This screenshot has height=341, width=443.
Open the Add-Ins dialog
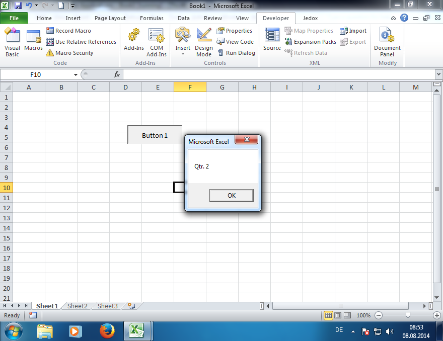click(x=133, y=39)
